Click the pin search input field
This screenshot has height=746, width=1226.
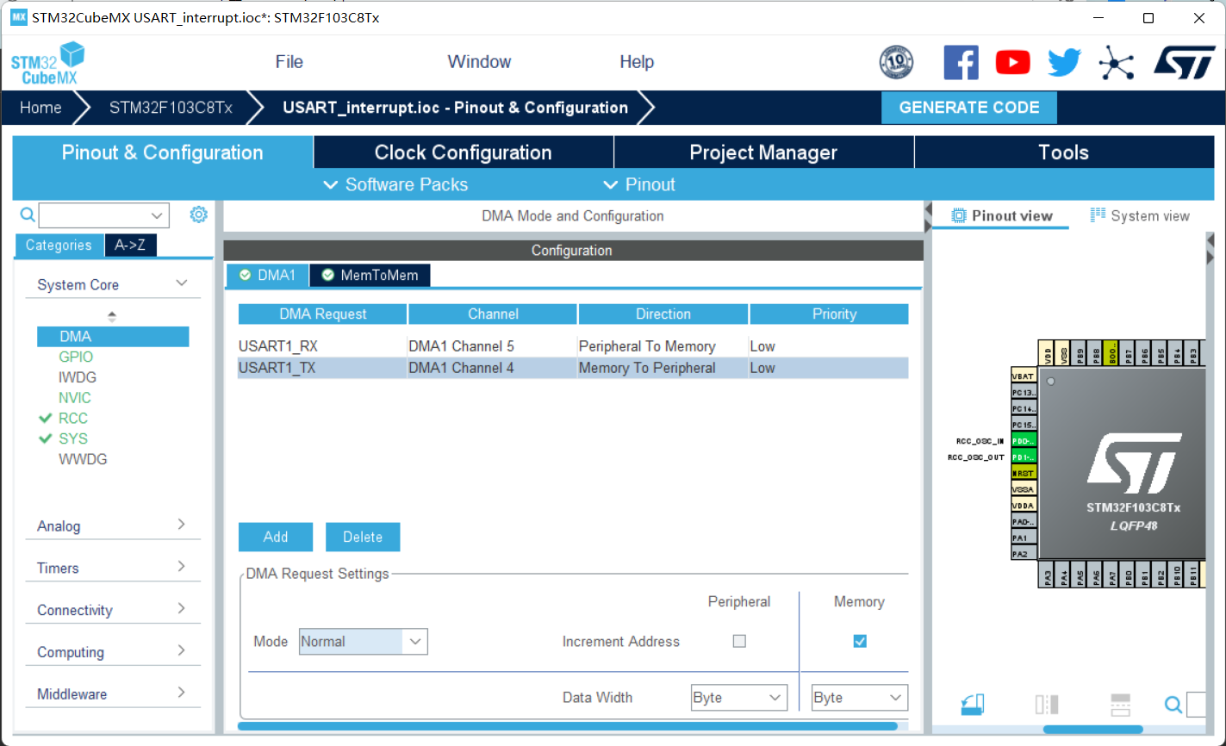tap(1196, 705)
